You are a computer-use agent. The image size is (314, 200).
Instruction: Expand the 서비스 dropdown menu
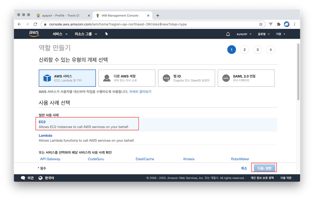(x=60, y=34)
